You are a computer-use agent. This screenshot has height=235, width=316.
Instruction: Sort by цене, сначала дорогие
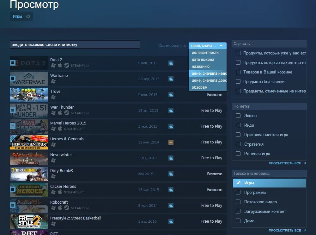(207, 80)
